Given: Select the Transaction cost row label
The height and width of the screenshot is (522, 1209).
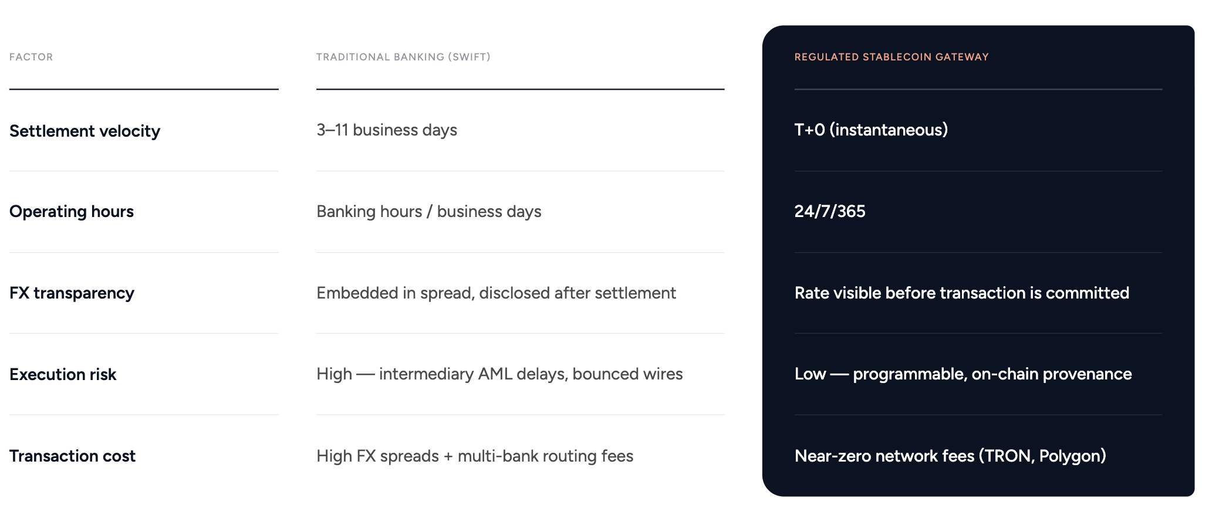Looking at the screenshot, I should tap(72, 456).
